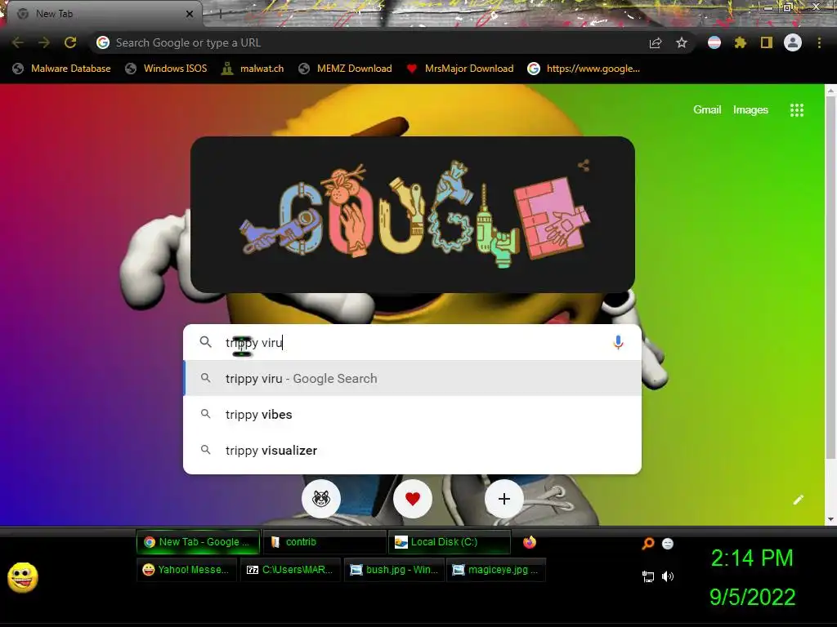Open the Windows ISOS bookmark

point(166,69)
